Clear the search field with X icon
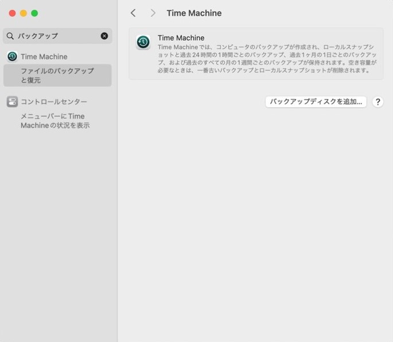Screen dimensions: 393x342 tap(104, 36)
